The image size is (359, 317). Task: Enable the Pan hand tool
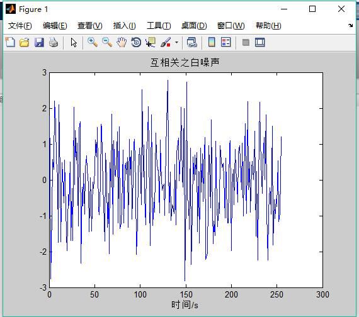pyautogui.click(x=122, y=43)
